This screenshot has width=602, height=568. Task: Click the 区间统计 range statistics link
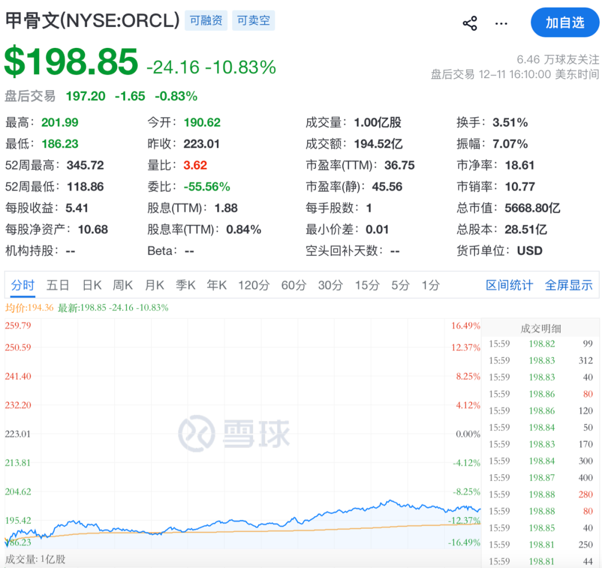509,285
